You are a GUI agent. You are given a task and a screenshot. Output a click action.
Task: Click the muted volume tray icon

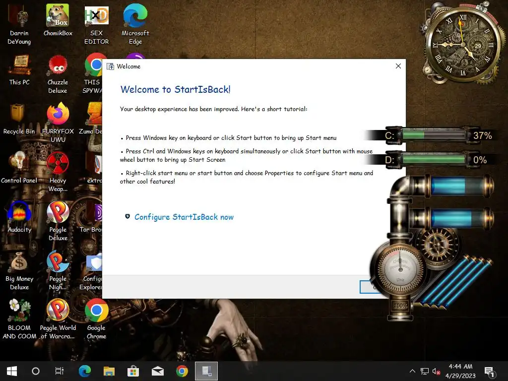436,371
